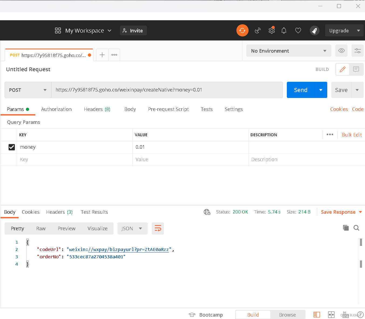365x319 pixels.
Task: Open the Upgrade dropdown arrow
Action: 358,30
